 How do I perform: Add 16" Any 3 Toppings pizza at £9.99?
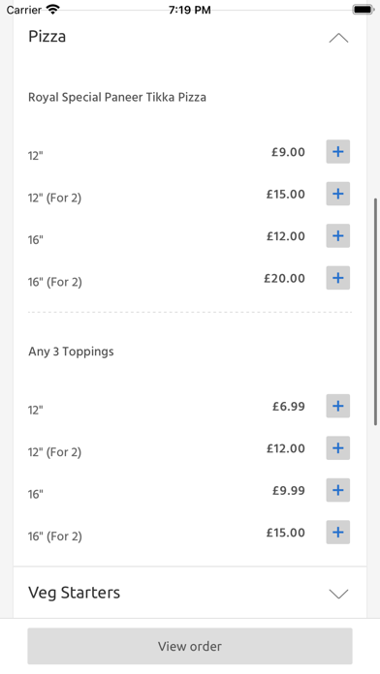pyautogui.click(x=337, y=490)
